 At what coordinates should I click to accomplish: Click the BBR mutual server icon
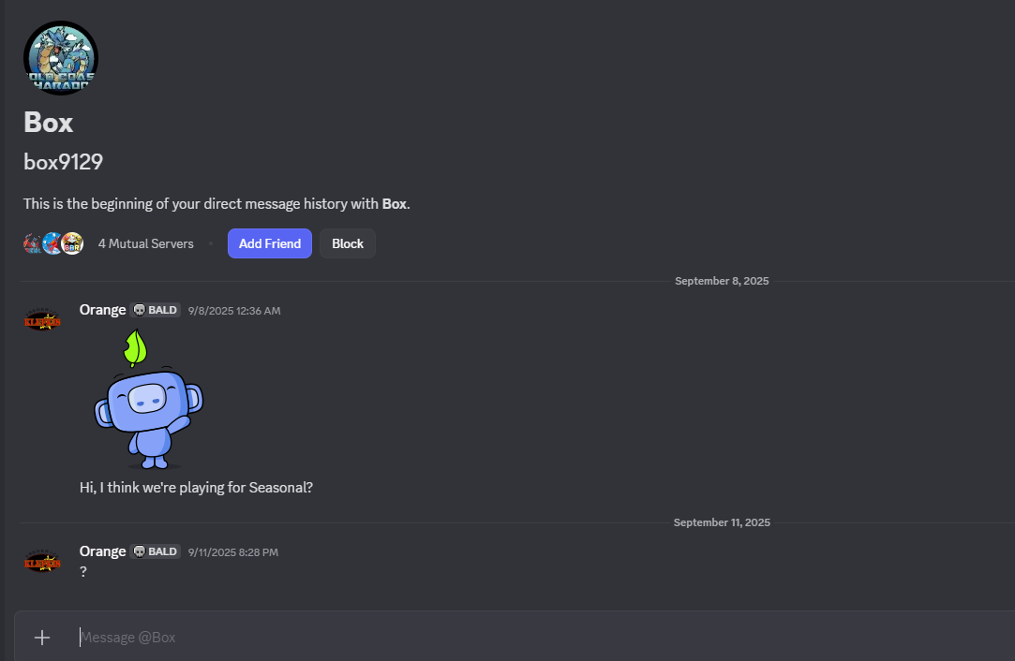tap(73, 244)
